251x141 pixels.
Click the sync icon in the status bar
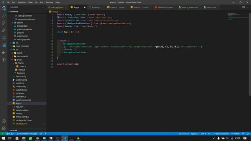tap(41, 134)
